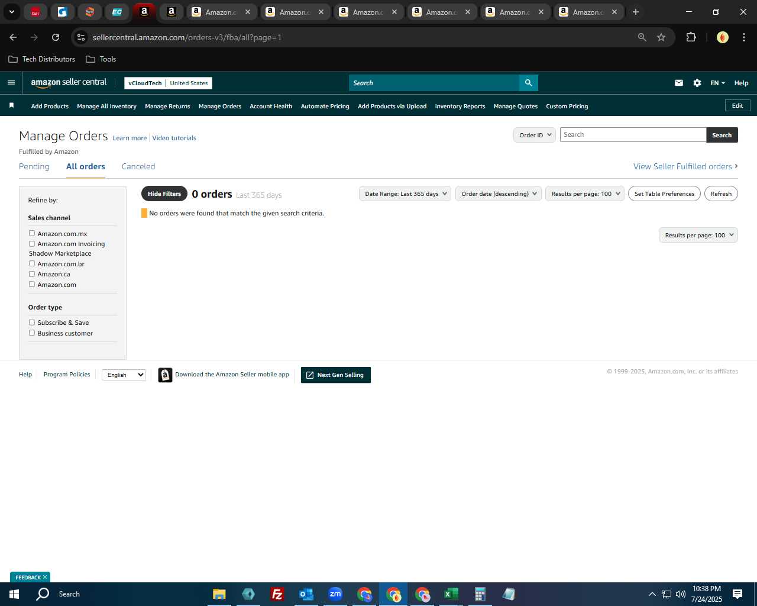Open View Seller Fulfilled orders link
The width and height of the screenshot is (757, 606).
click(x=685, y=166)
